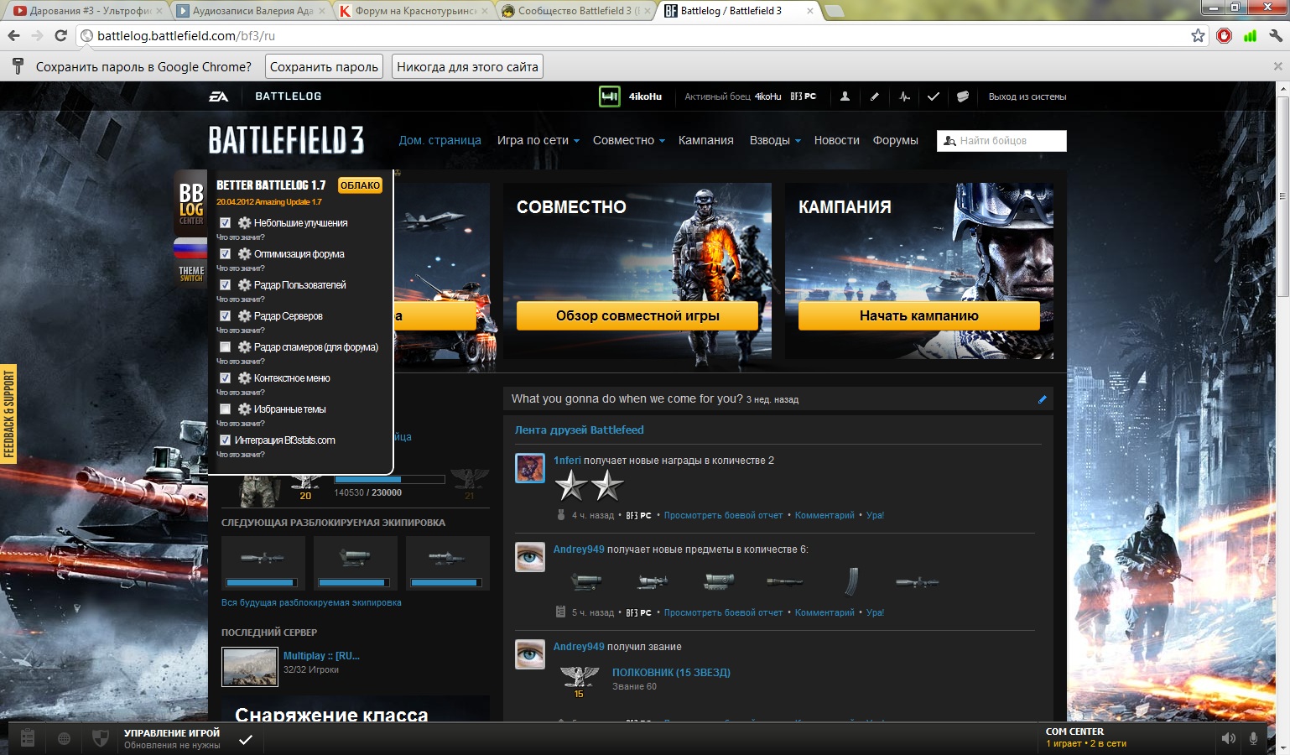Click the shield icon in bottom bar
Screen dimensions: 1290x755
(100, 738)
